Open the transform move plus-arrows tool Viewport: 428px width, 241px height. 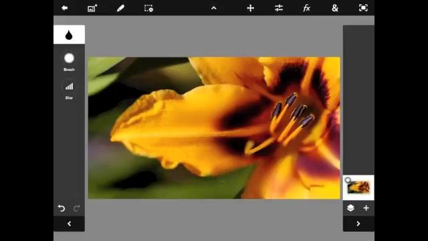point(250,8)
